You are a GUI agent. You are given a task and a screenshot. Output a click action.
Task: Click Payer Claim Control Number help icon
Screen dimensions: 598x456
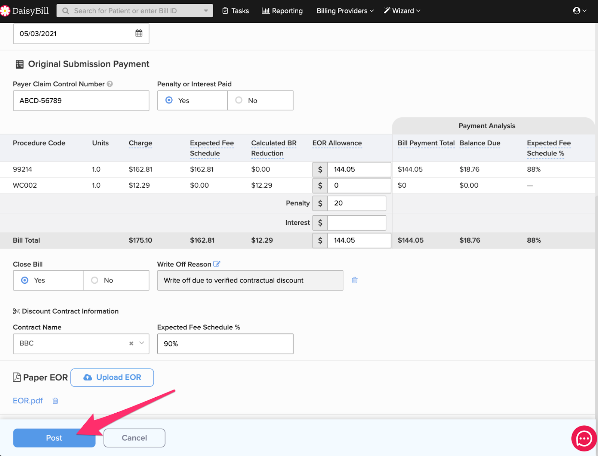click(110, 84)
